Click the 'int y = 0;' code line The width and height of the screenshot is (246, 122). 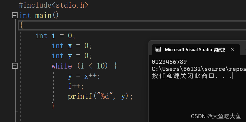pos(72,56)
